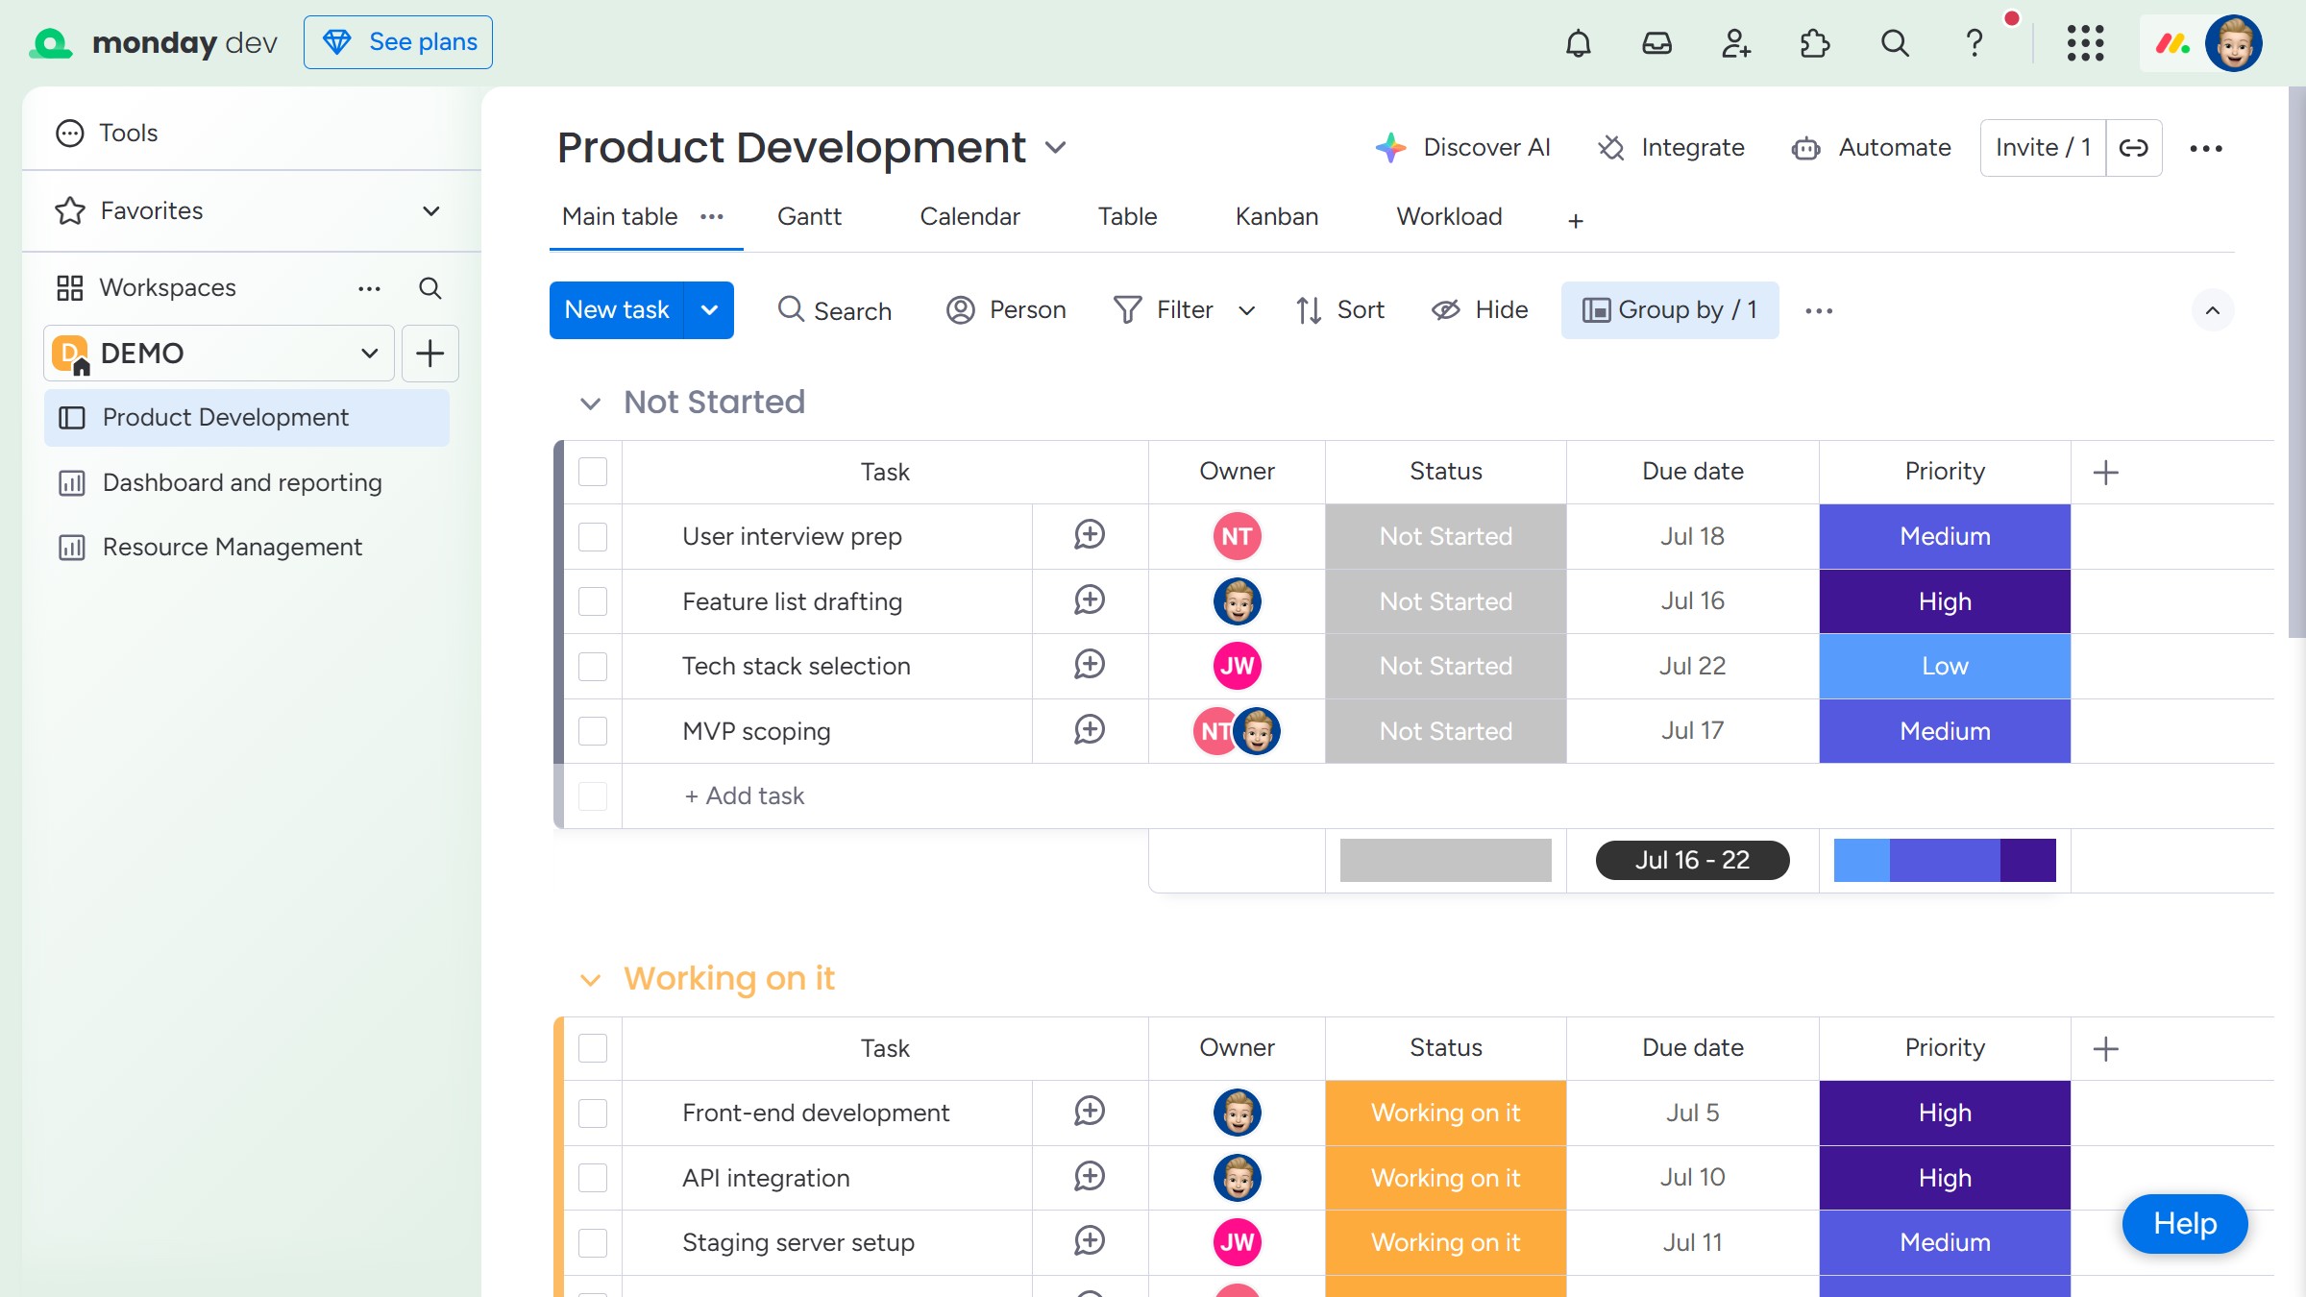Change the Low priority label on Tech stack selection

1945,666
